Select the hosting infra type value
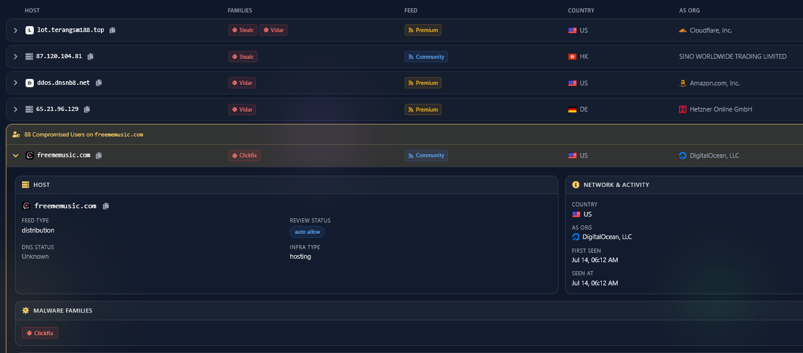Screen dimensions: 803x353 [300, 257]
